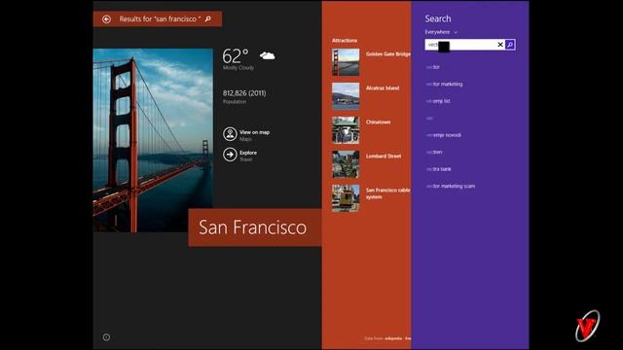Click the mostly cloudy weather icon
The width and height of the screenshot is (623, 350).
[x=268, y=55]
